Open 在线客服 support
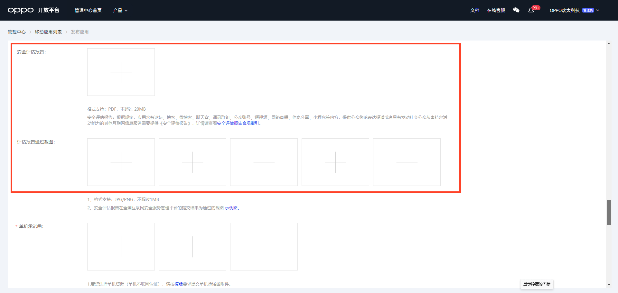Viewport: 618px width, 293px height. click(496, 11)
